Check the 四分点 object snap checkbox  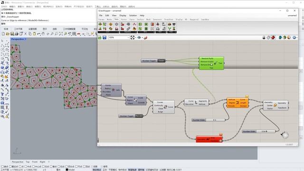[67, 167]
